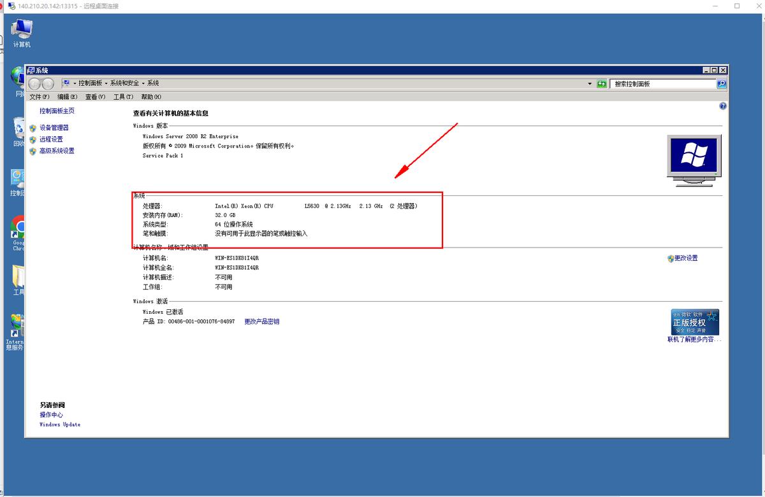Expand the 控制面板 breadcrumb dropdown
The height and width of the screenshot is (497, 765).
tap(106, 83)
